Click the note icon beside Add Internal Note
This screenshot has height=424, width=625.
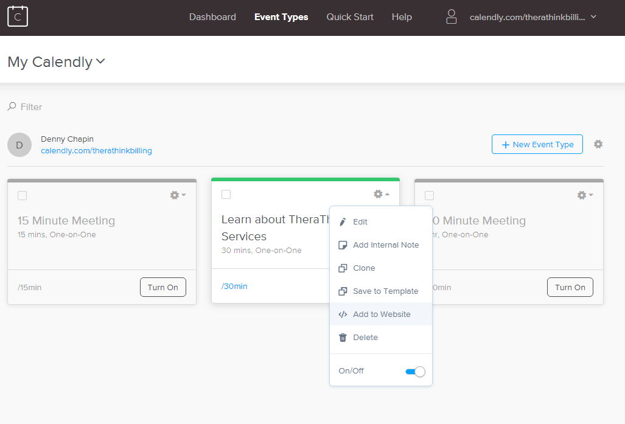(343, 245)
